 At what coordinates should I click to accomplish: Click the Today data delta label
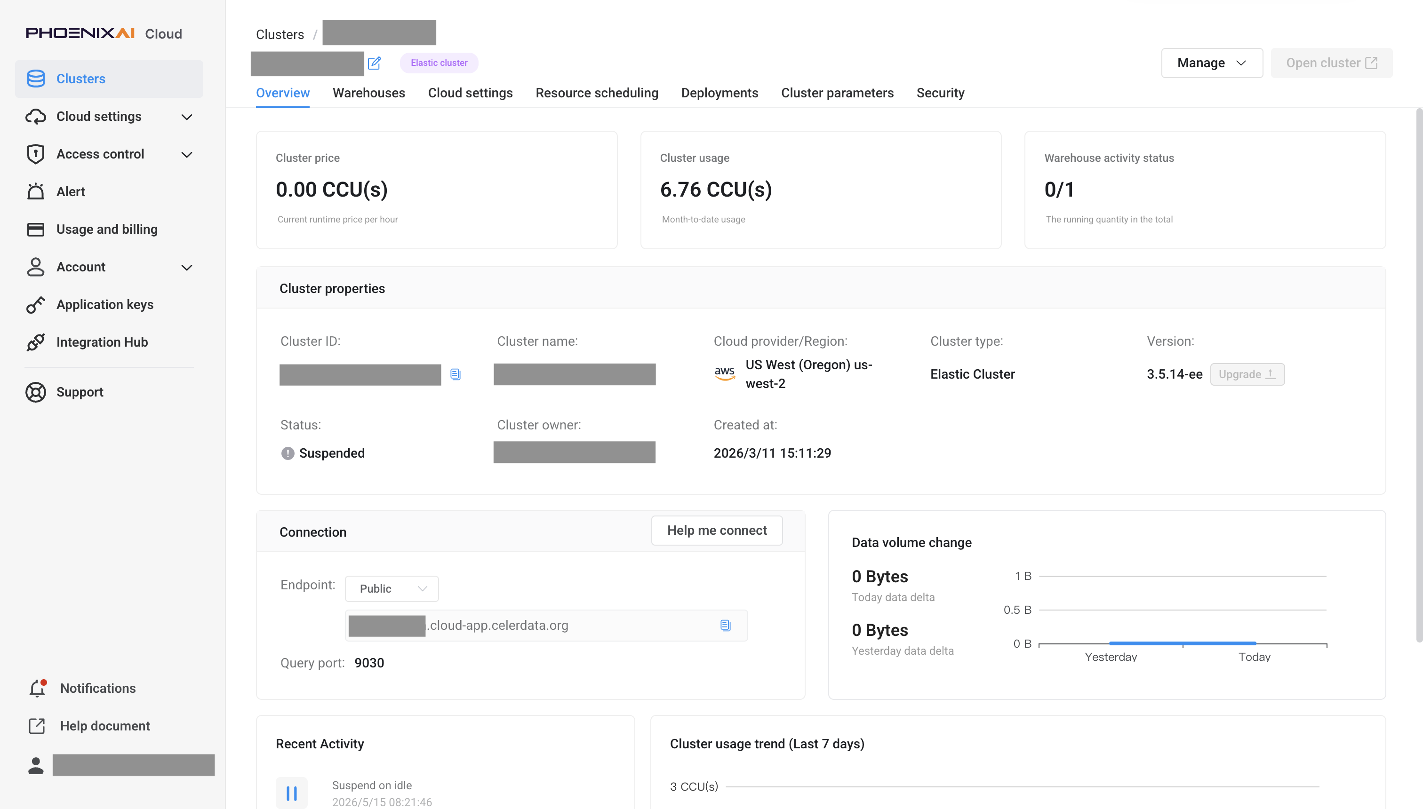(893, 597)
